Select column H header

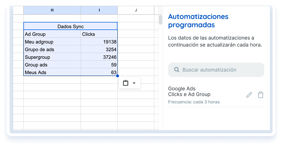52,10
